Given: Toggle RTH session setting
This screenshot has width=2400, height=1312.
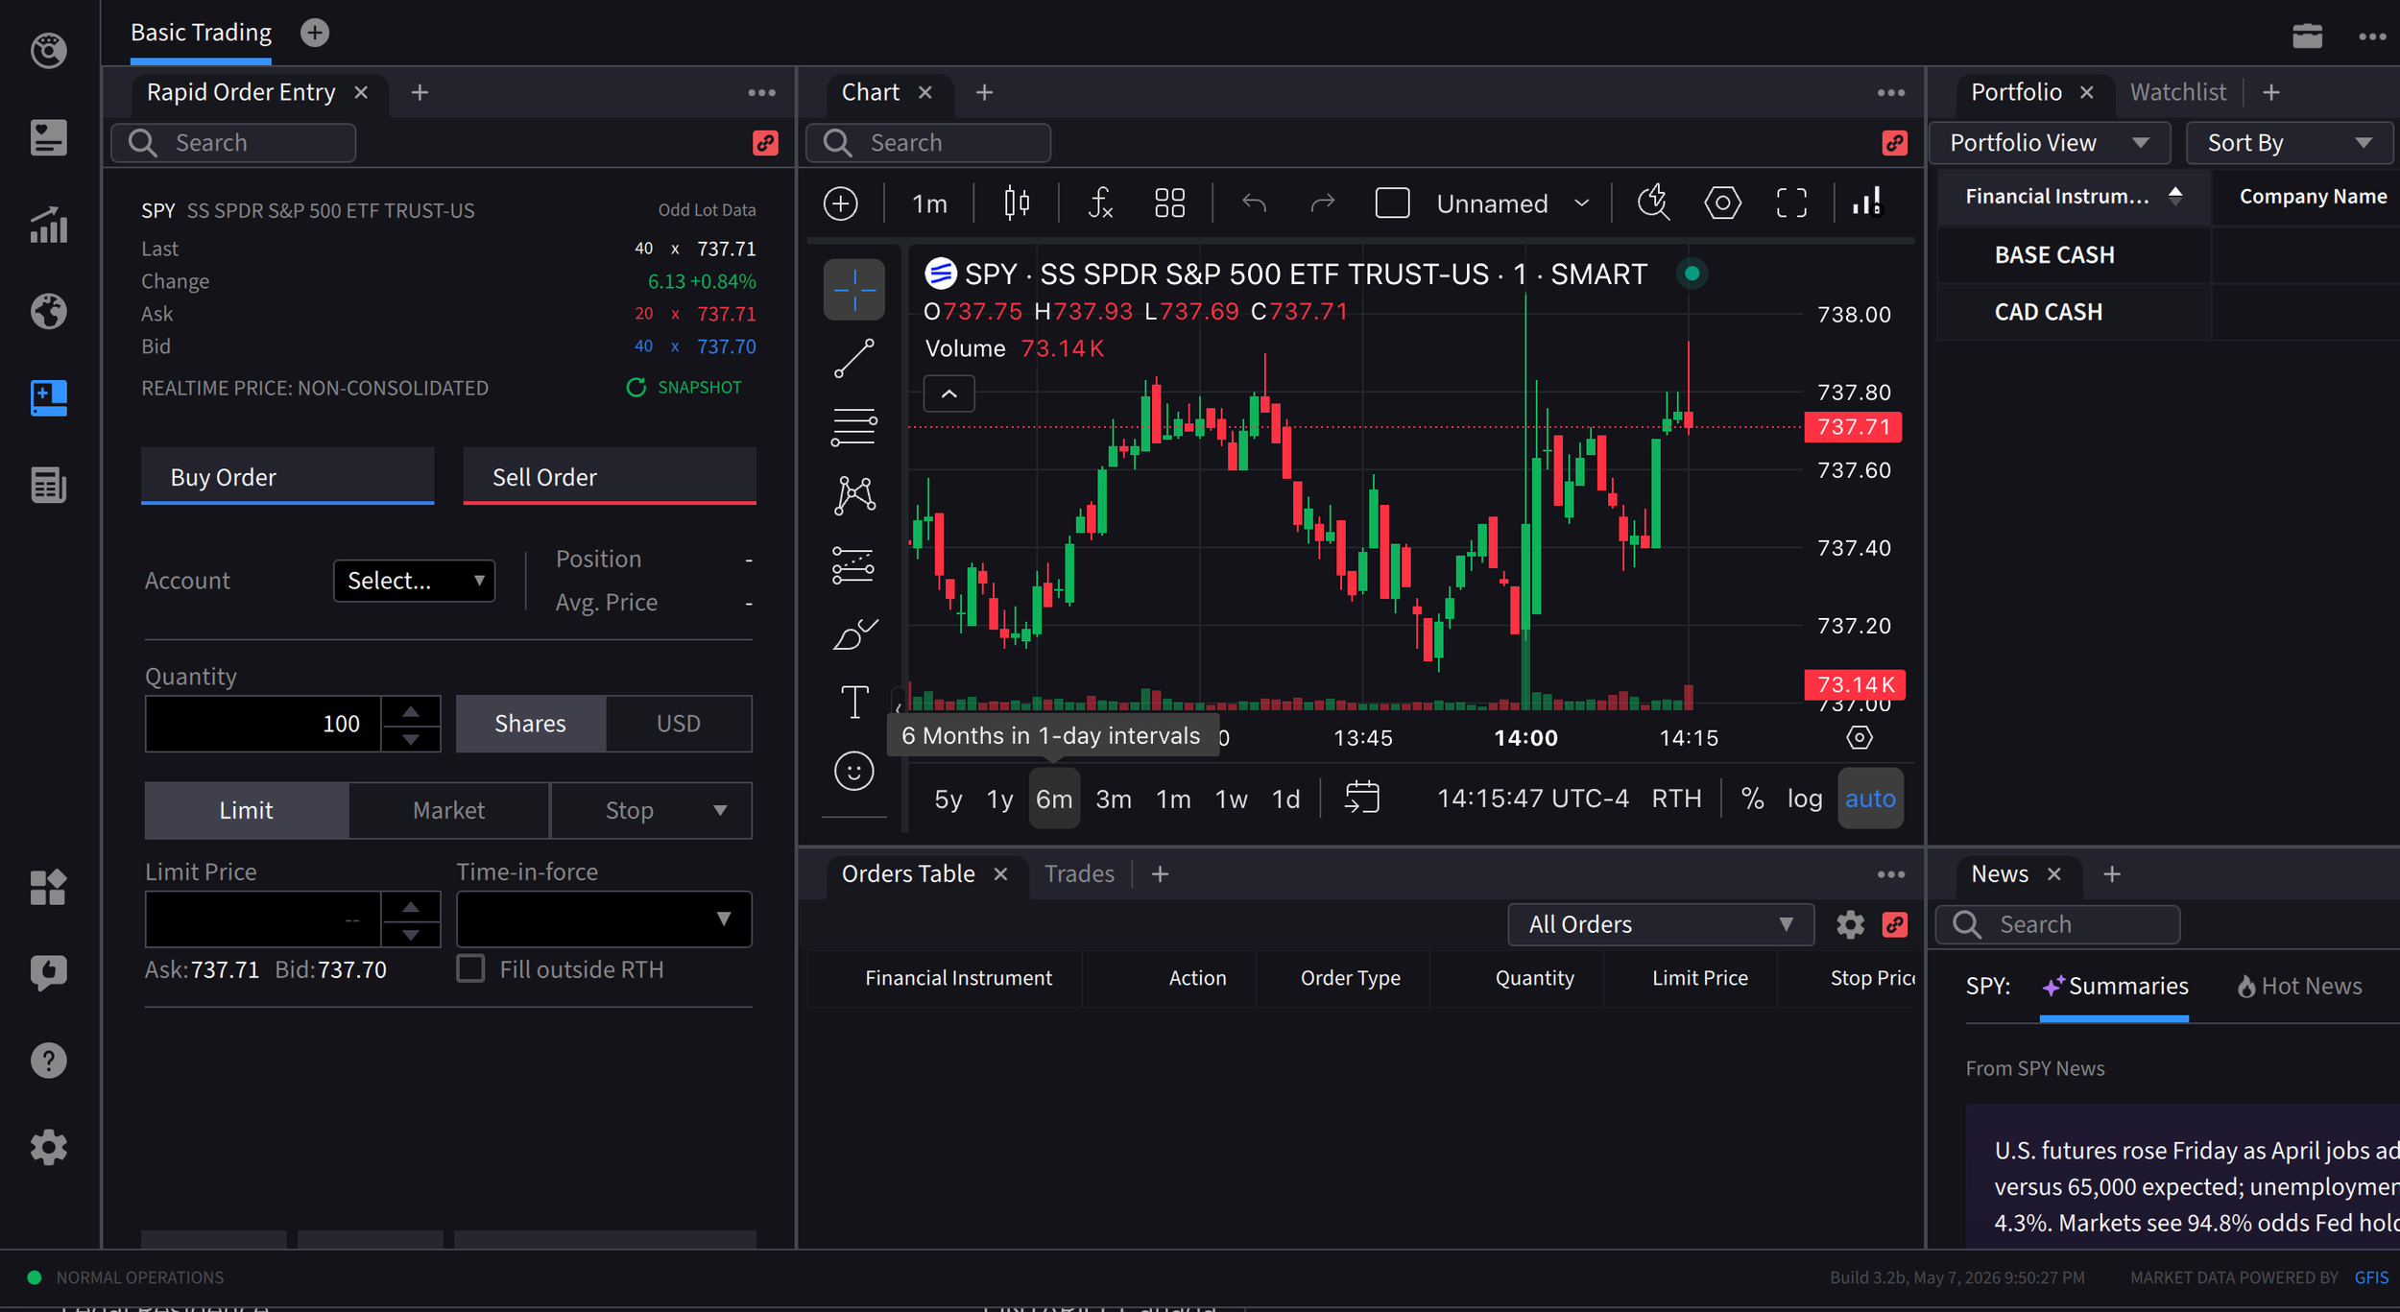Looking at the screenshot, I should (1676, 799).
